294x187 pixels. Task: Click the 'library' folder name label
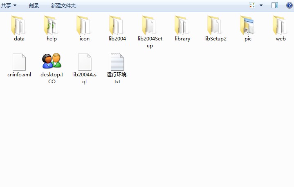tap(183, 39)
